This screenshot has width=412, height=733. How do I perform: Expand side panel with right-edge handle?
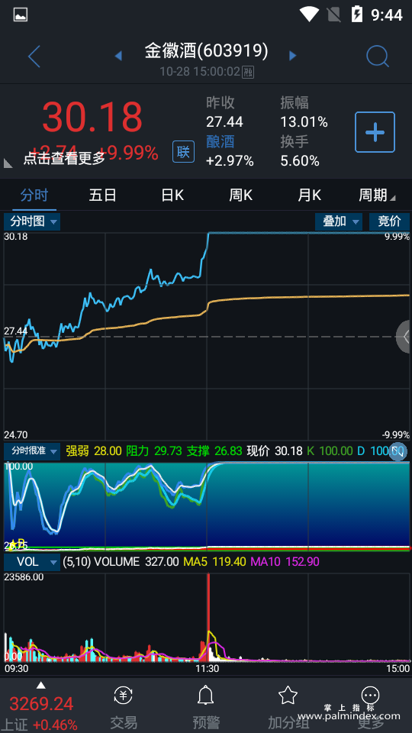tap(404, 337)
